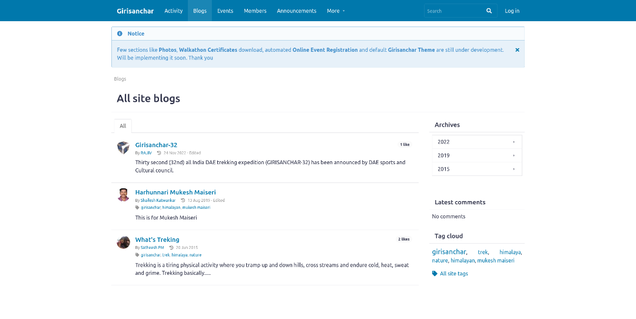Click the Girisanchar-32 author avatar
Image resolution: width=636 pixels, height=319 pixels.
tap(123, 148)
